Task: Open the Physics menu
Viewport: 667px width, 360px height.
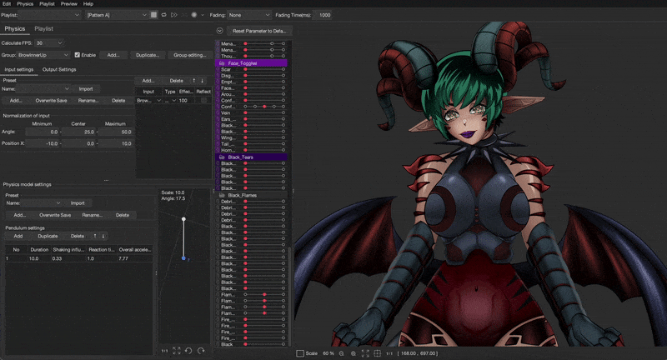Action: [x=25, y=4]
